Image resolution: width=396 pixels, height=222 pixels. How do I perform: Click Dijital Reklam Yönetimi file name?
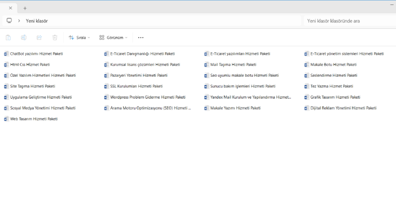pos(343,108)
